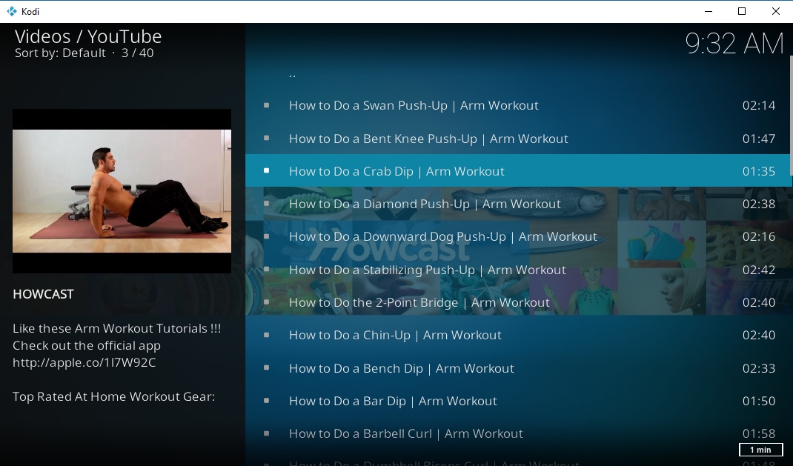Click the 1 min tooltip badge
793x466 pixels.
coord(760,450)
